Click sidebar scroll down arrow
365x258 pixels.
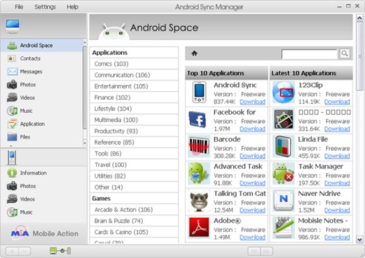coord(84,143)
